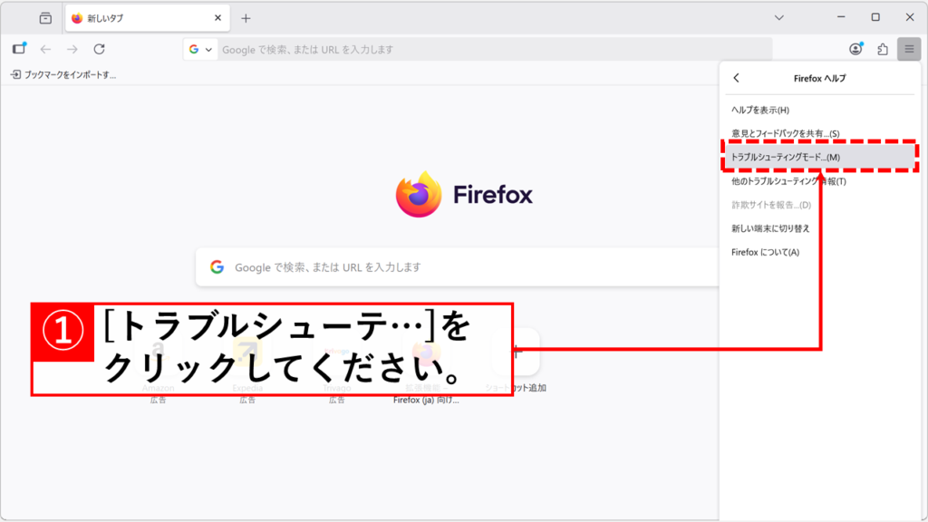Open a new tab with plus button
928x522 pixels.
[246, 18]
